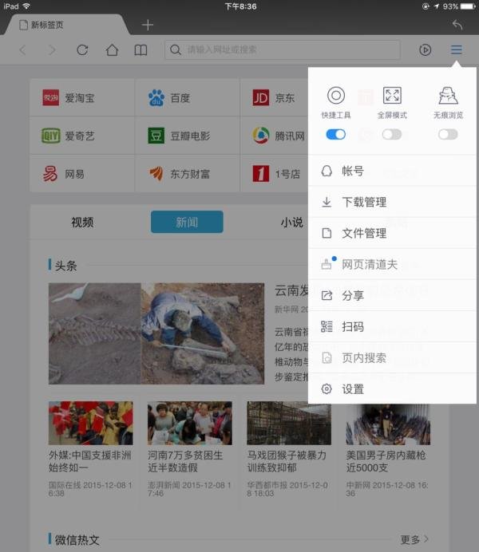Choose 扫码 in the menu
Image resolution: width=479 pixels, height=552 pixels.
point(392,327)
